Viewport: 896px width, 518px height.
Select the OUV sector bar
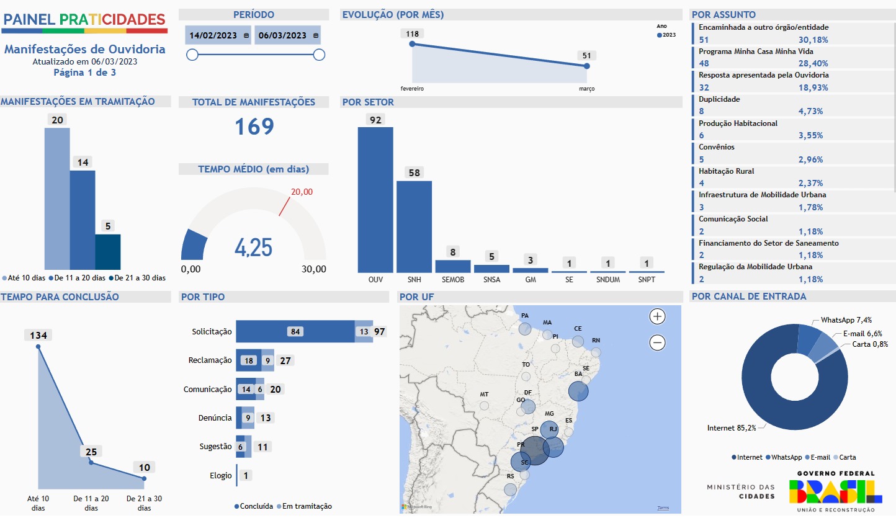(375, 200)
